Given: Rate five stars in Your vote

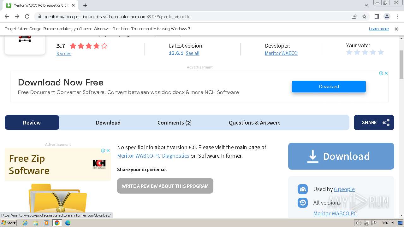Looking at the screenshot, I should tap(381, 52).
